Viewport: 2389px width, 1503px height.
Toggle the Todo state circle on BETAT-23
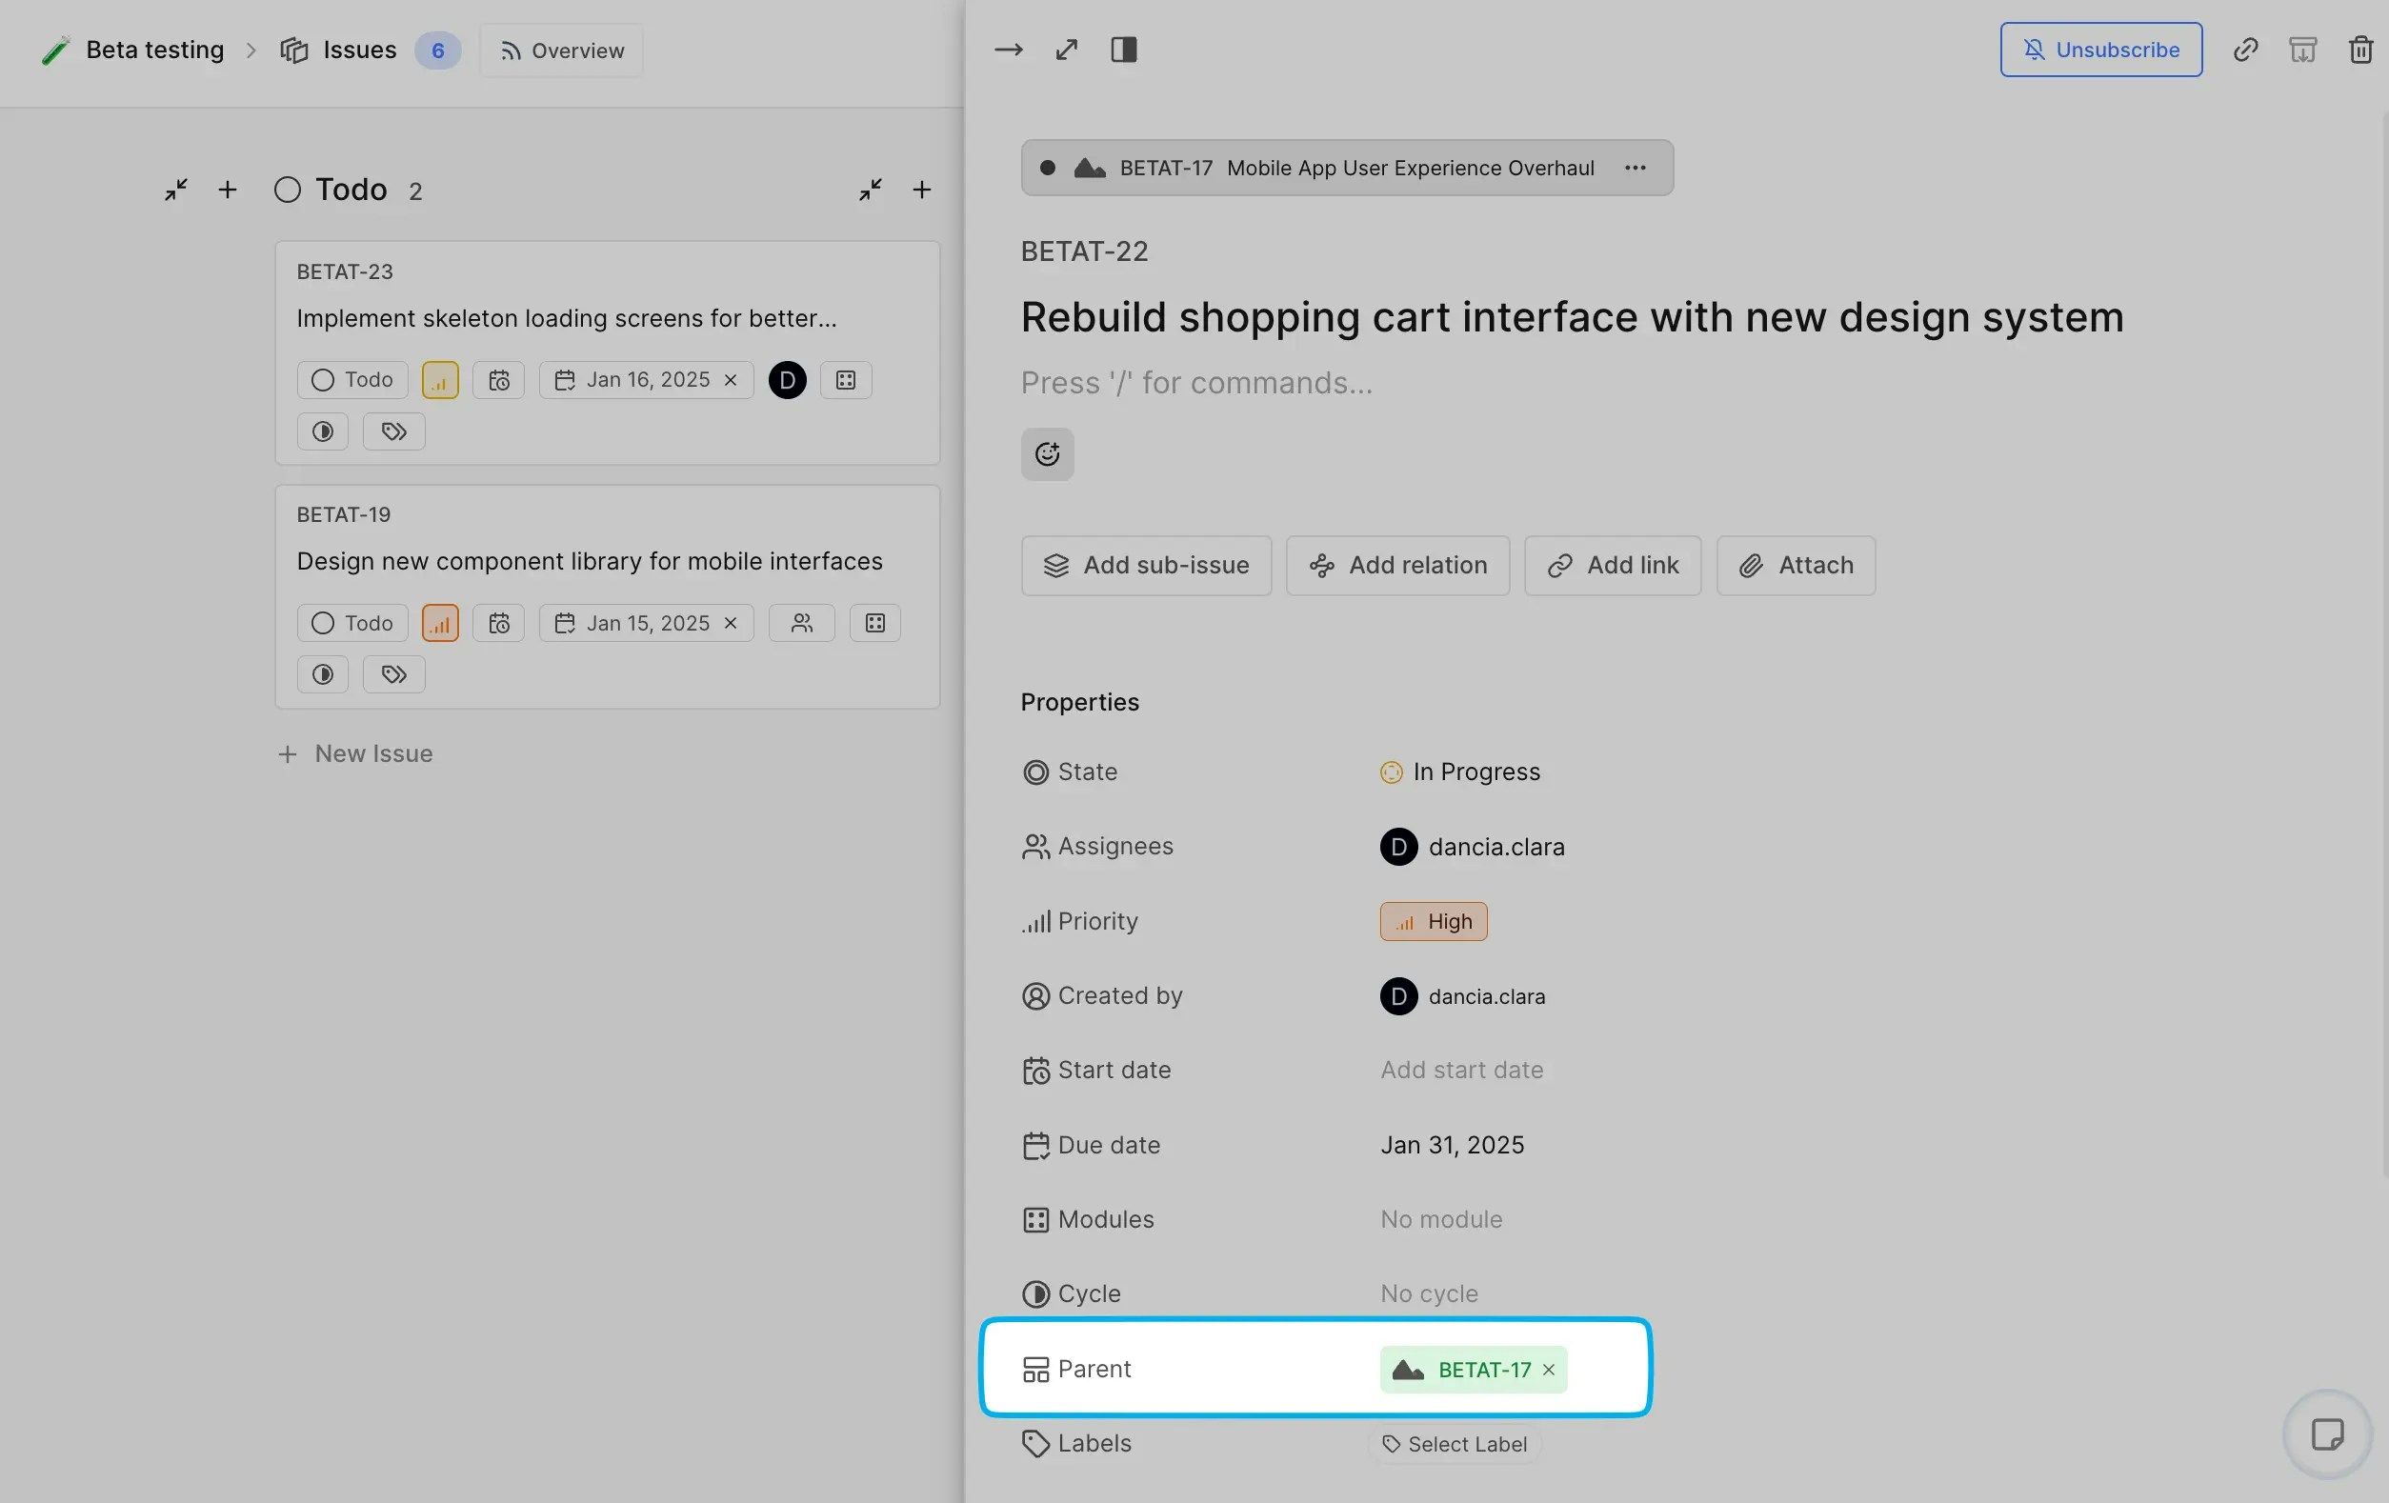(x=321, y=379)
